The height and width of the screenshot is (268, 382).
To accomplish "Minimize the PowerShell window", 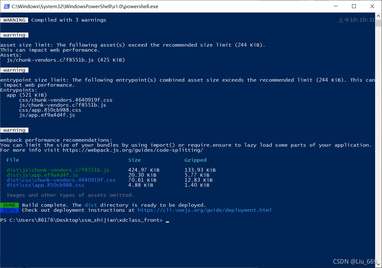I will [x=335, y=6].
